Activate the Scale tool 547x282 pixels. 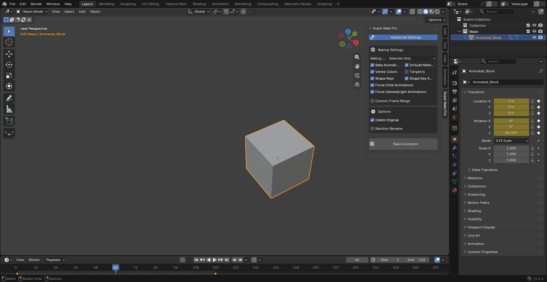tap(9, 76)
